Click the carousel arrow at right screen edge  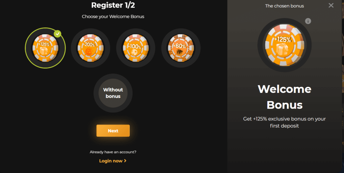[343, 81]
